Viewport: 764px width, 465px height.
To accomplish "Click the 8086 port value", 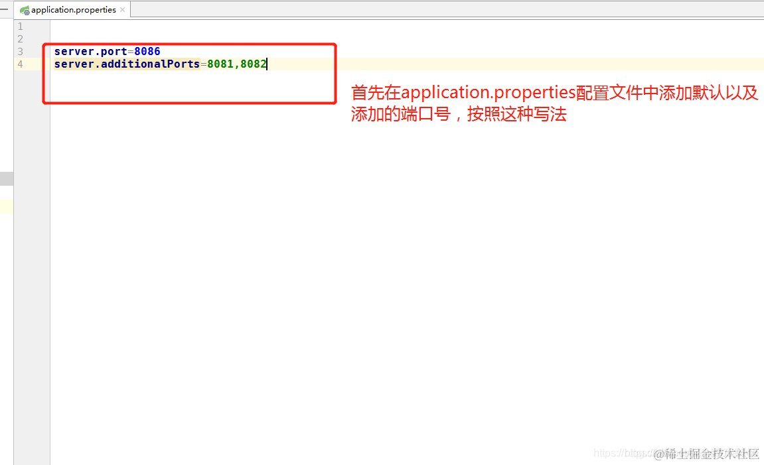I will click(x=147, y=52).
